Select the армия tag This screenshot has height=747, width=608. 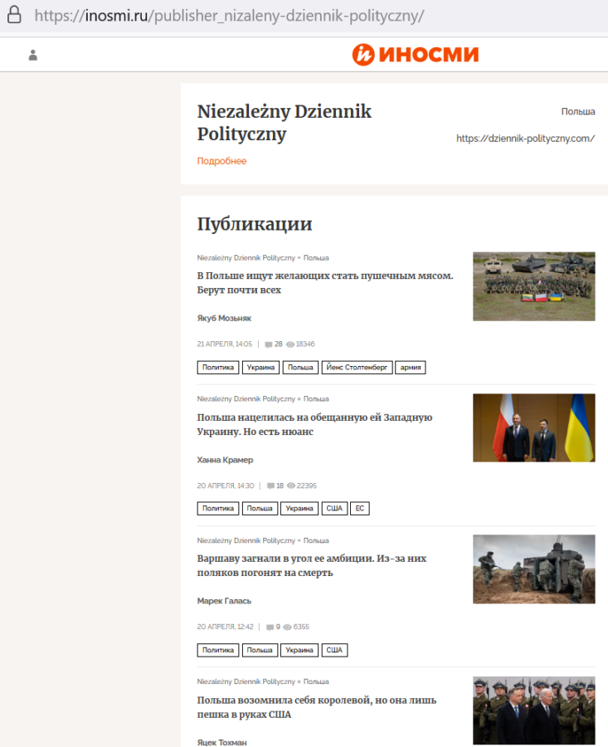point(410,368)
